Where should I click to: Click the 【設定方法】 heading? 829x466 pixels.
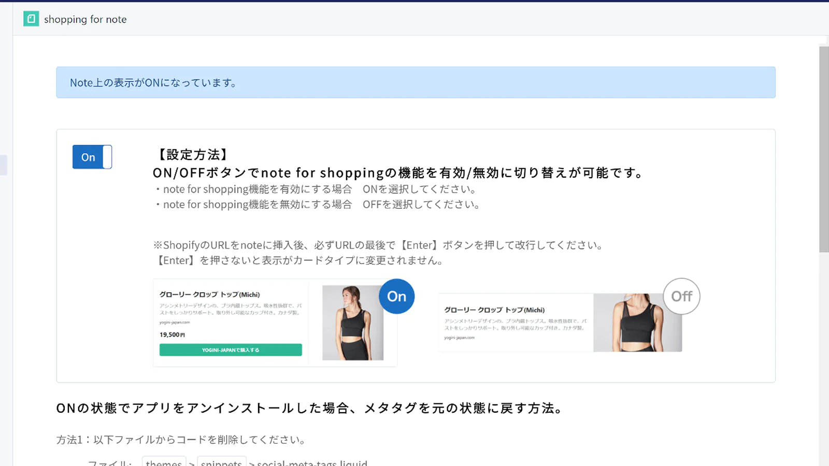click(x=192, y=154)
